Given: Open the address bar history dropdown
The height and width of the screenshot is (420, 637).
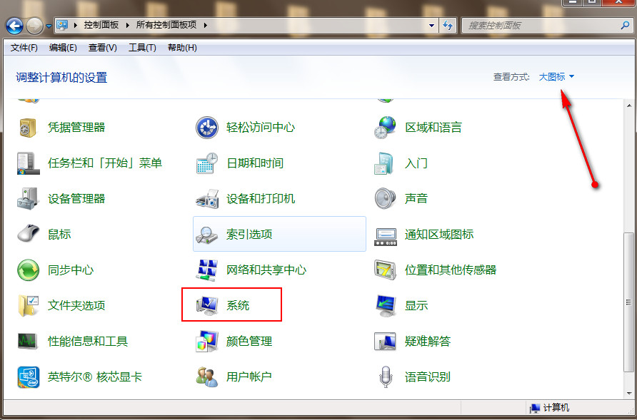Looking at the screenshot, I should click(x=431, y=24).
